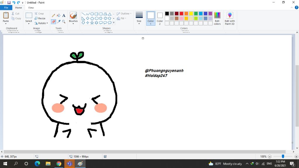Open Edit with Paint 3D
Screen dimensions: 299x168
[230, 18]
